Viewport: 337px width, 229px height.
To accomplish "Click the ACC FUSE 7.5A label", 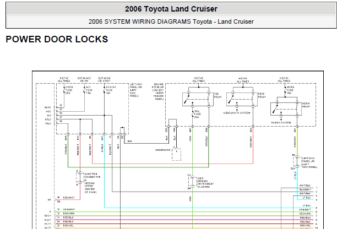I will pyautogui.click(x=89, y=90).
